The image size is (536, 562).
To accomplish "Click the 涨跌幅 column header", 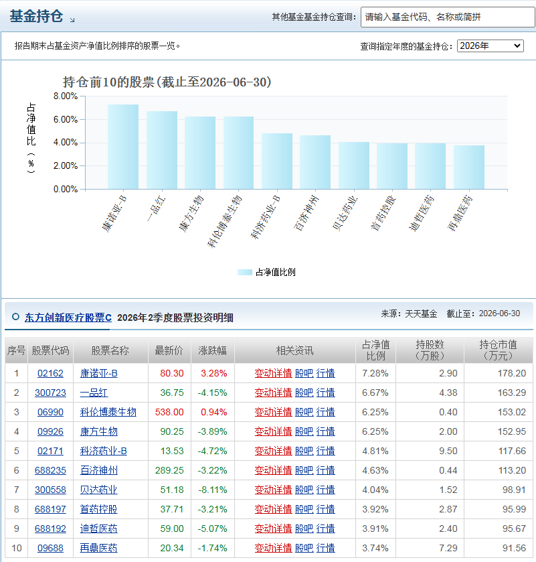I will pyautogui.click(x=213, y=350).
